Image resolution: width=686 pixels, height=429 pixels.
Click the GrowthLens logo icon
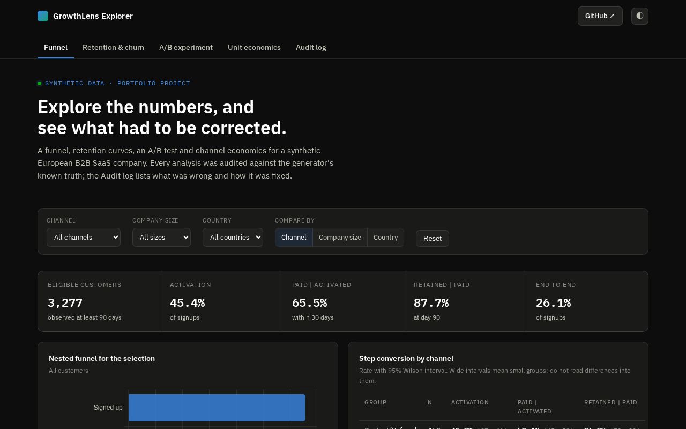coord(43,16)
